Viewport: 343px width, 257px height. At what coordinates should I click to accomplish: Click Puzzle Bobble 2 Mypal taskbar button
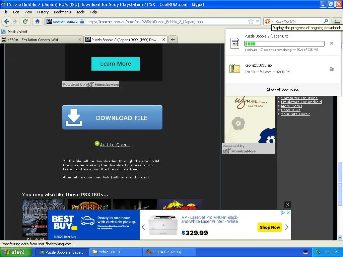(62, 252)
